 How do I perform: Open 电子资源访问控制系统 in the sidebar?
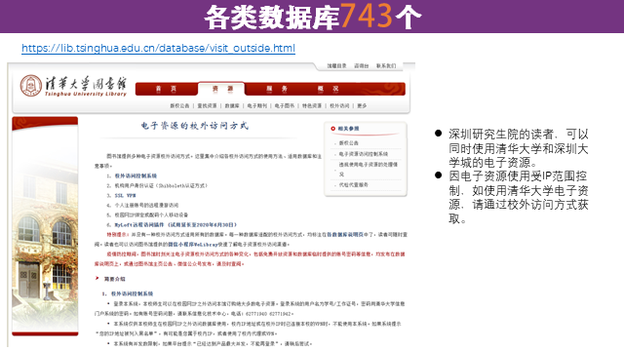(x=364, y=154)
